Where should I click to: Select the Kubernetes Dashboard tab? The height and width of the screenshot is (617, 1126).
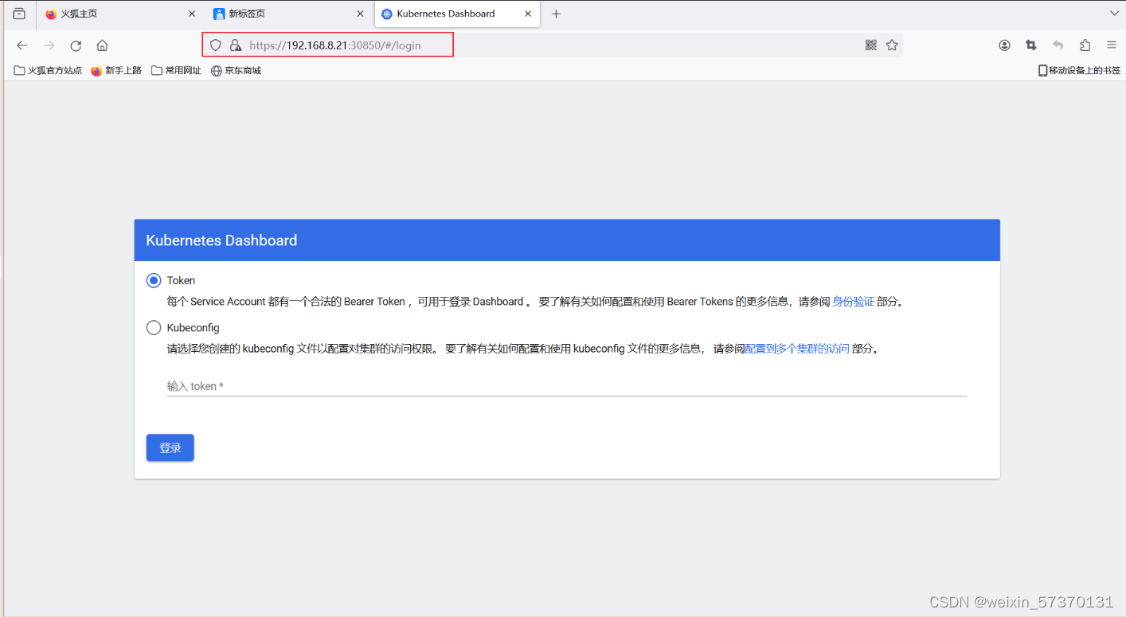[x=456, y=14]
